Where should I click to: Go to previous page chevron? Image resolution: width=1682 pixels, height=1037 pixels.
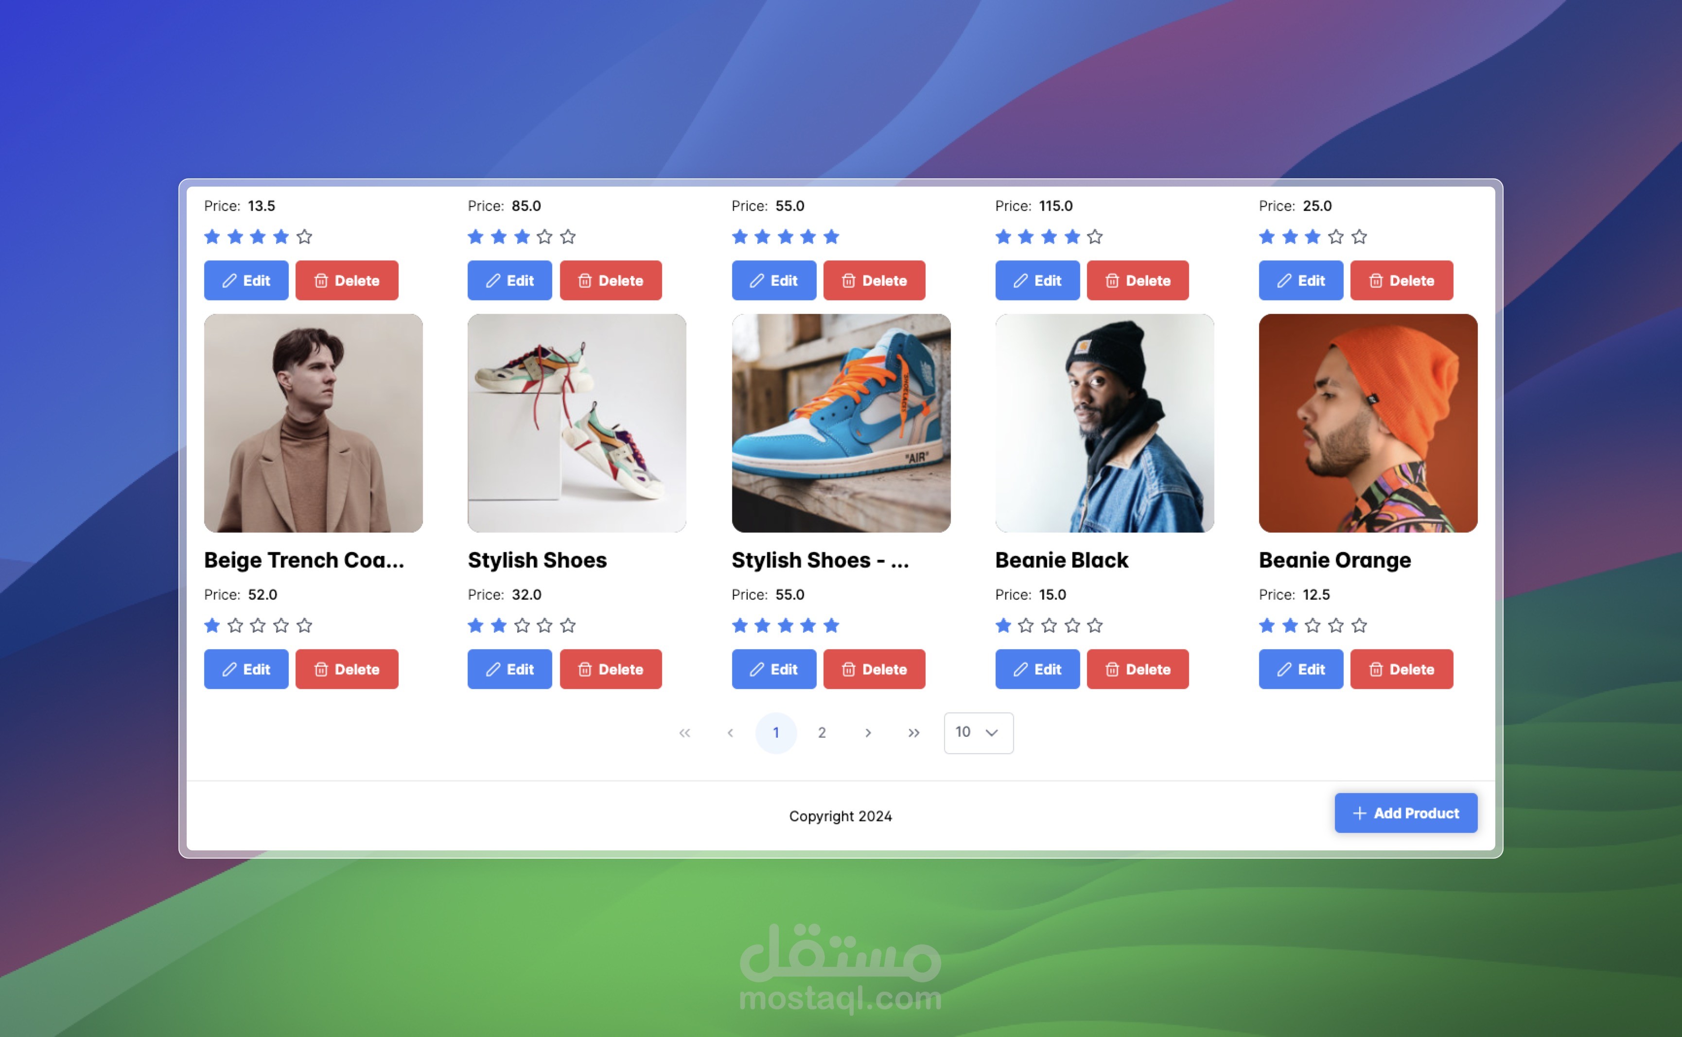pos(731,732)
